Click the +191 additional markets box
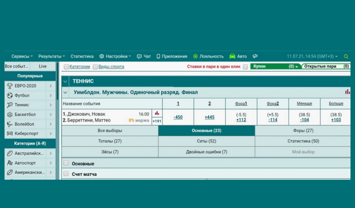 [157, 121]
